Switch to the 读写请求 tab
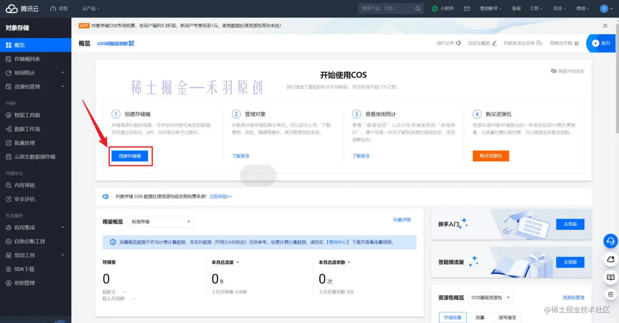The height and width of the screenshot is (323, 619). [507, 317]
